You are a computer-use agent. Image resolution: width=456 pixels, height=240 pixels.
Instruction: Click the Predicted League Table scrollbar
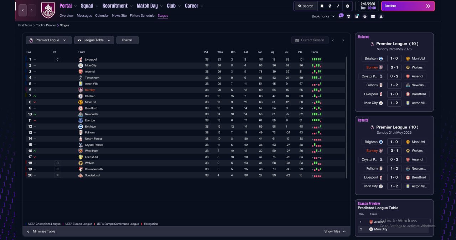[430, 221]
